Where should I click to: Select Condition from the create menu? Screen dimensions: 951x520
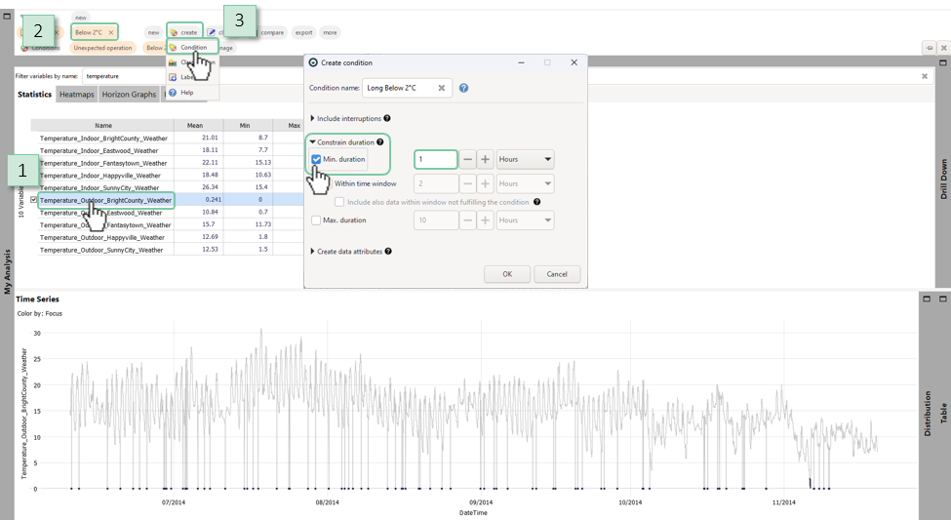pyautogui.click(x=192, y=47)
